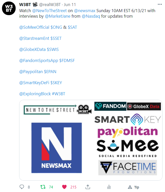This screenshot has height=192, width=165.
Task: Click the Tip triangle icon
Action: coord(130,187)
